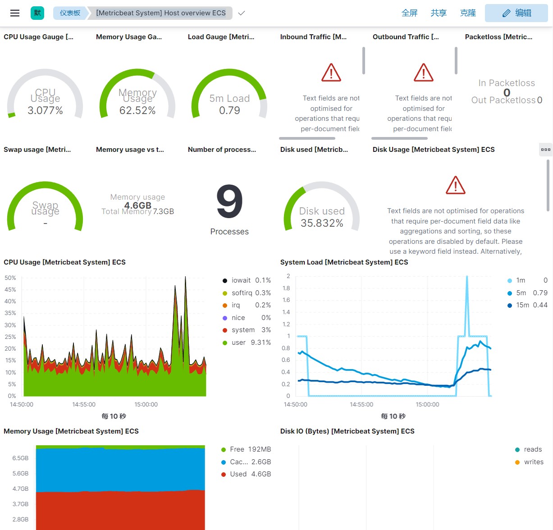Toggle nice series in CPU legend
Screen dimensions: 553x530
247,318
